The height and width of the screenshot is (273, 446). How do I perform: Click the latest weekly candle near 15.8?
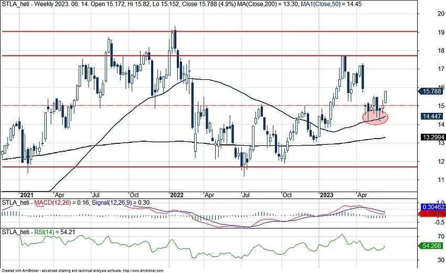click(x=386, y=97)
